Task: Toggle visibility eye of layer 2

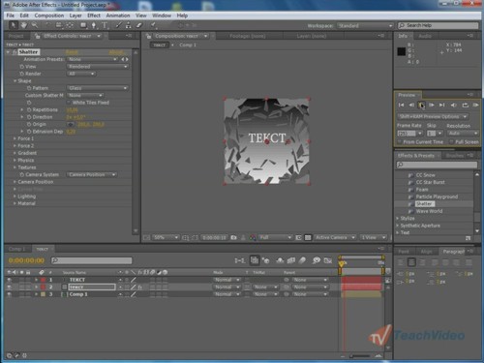Action: (9, 287)
